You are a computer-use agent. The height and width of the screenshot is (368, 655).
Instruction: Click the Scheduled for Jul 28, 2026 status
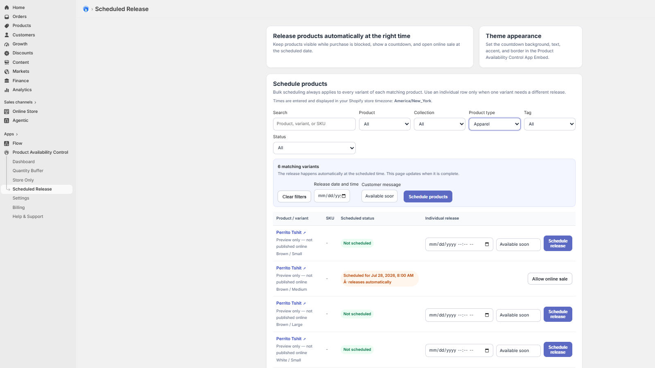[379, 279]
